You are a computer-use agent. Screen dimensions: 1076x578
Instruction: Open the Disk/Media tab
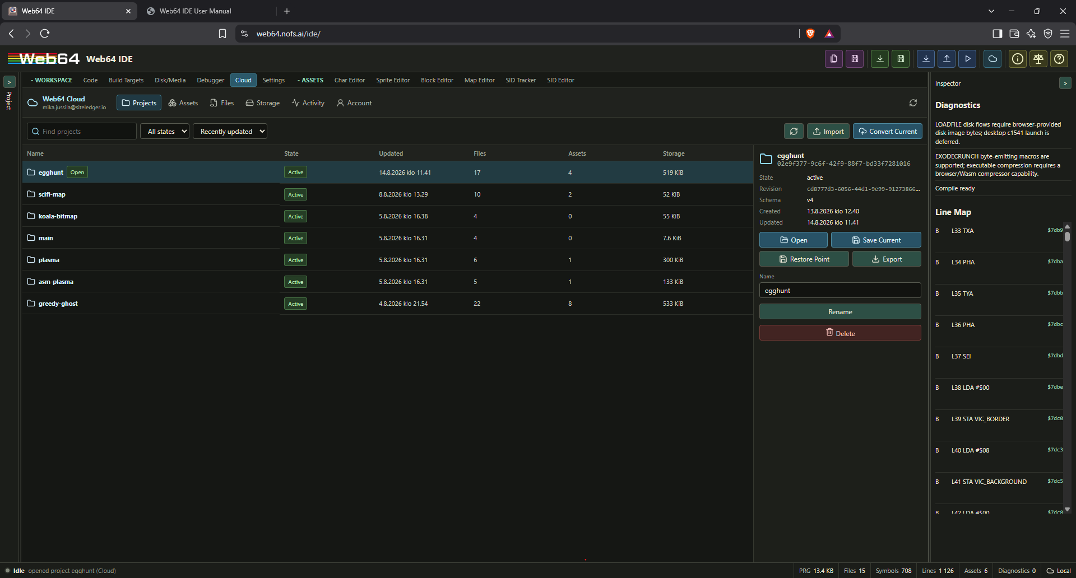tap(170, 80)
